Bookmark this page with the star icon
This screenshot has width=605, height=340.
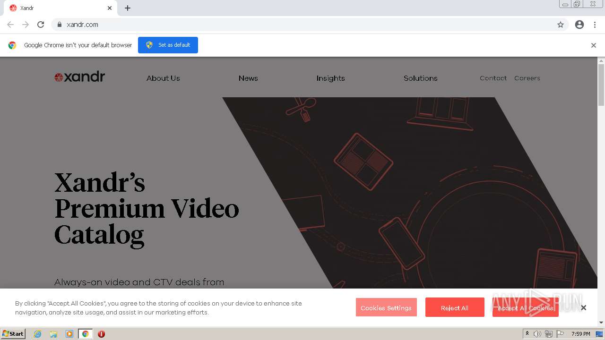coord(561,25)
